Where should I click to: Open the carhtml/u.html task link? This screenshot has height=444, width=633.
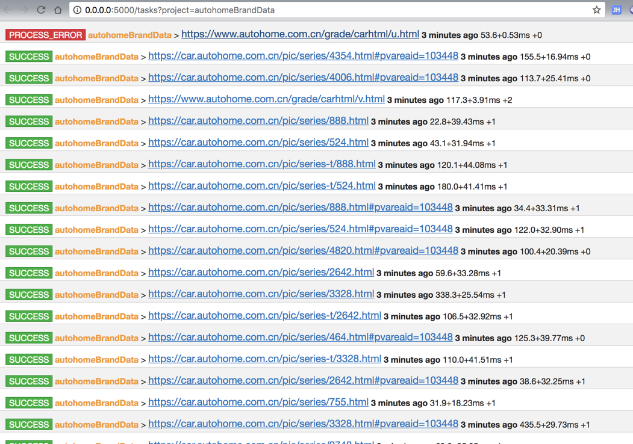click(300, 34)
